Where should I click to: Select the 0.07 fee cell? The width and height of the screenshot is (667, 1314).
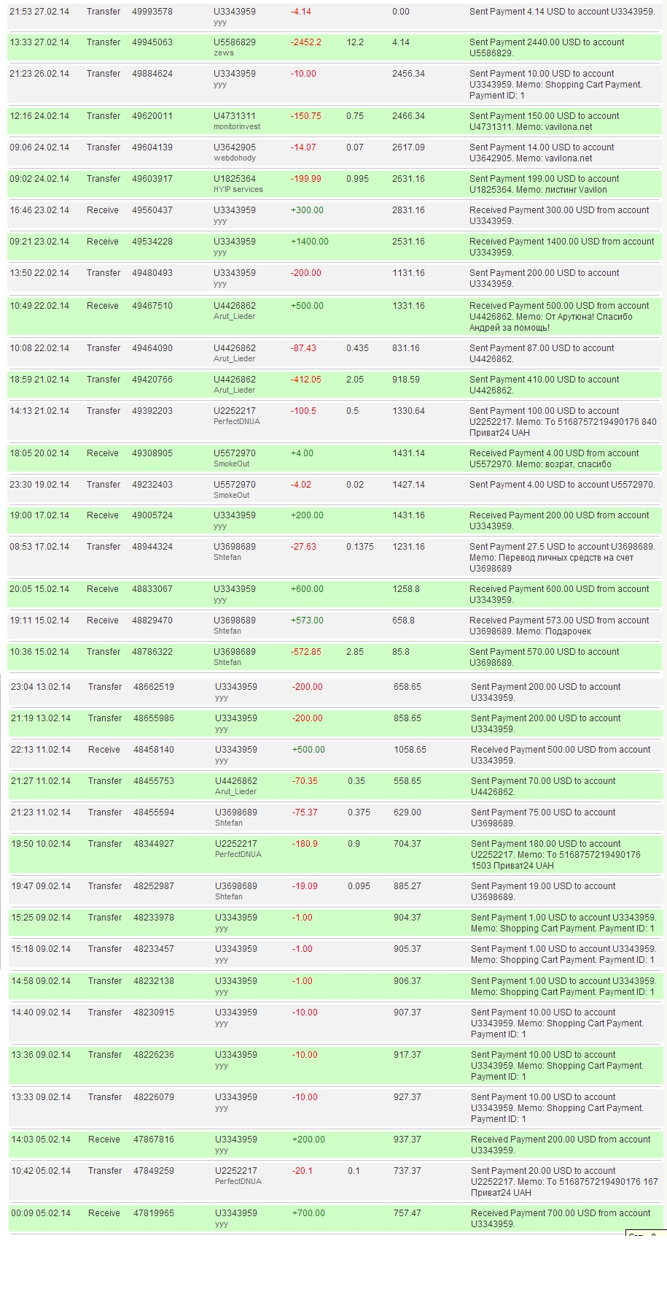[355, 147]
